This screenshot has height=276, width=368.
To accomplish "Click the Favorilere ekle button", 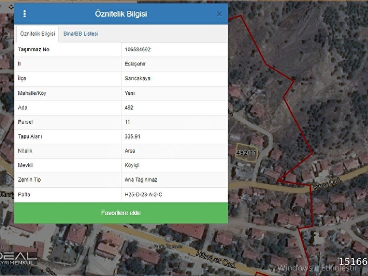I will (121, 213).
